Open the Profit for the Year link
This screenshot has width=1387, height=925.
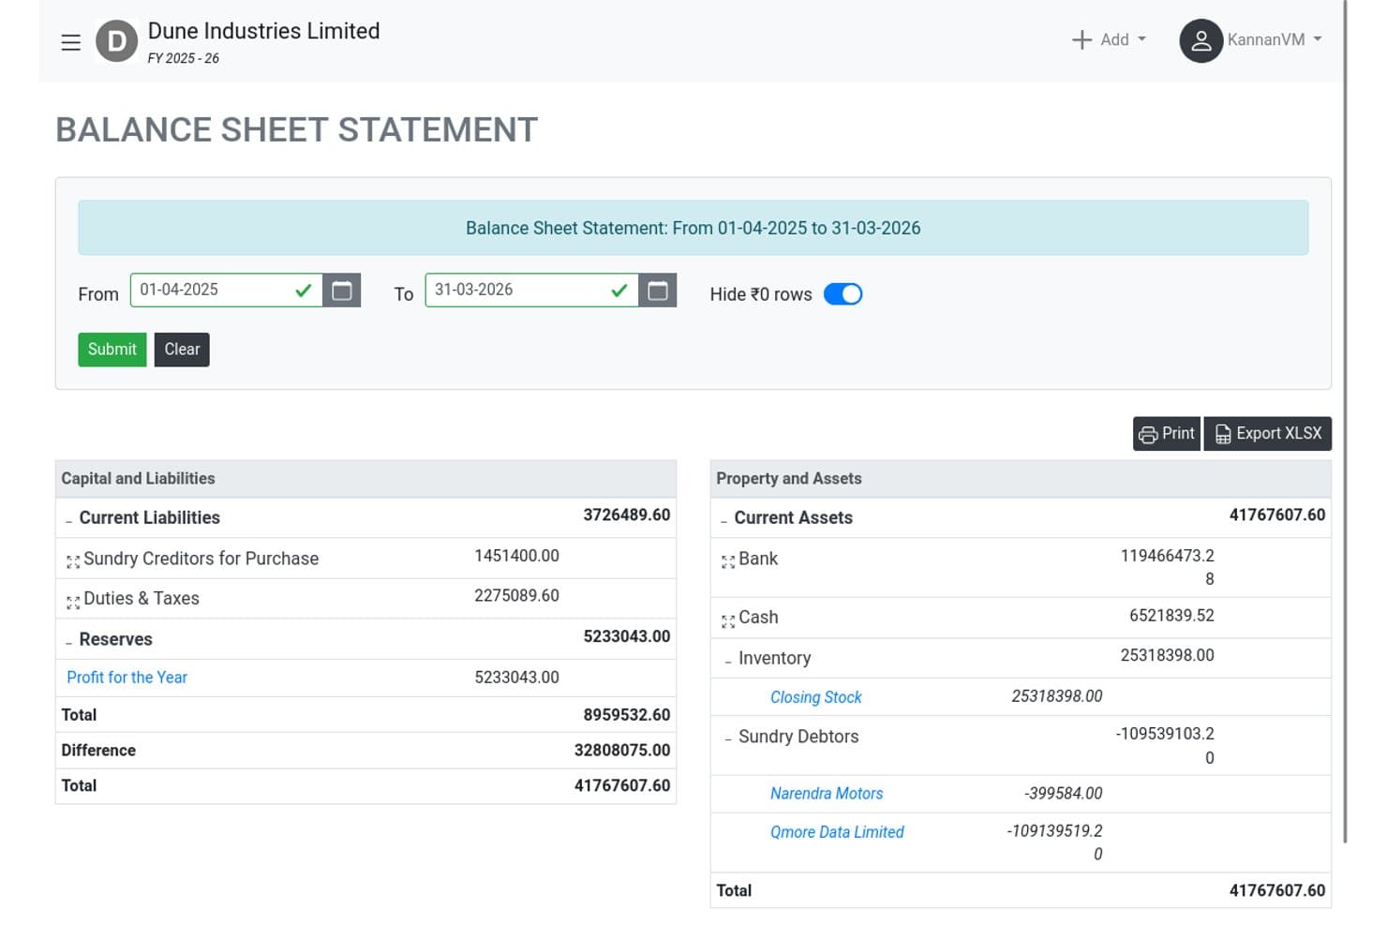(x=127, y=678)
